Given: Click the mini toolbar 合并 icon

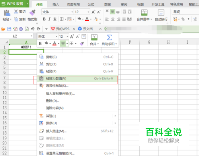Looking at the screenshot, I should click(94, 37).
